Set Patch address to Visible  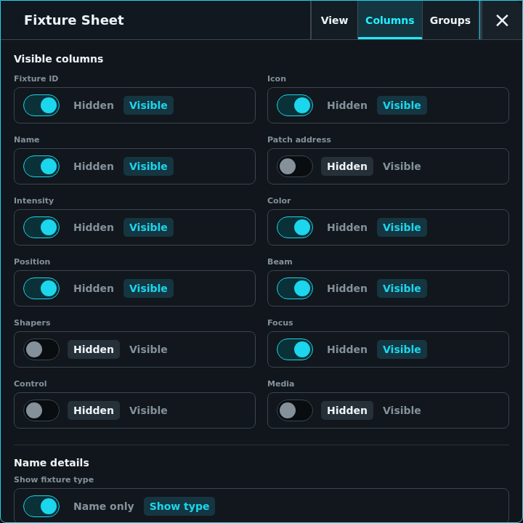coord(402,166)
